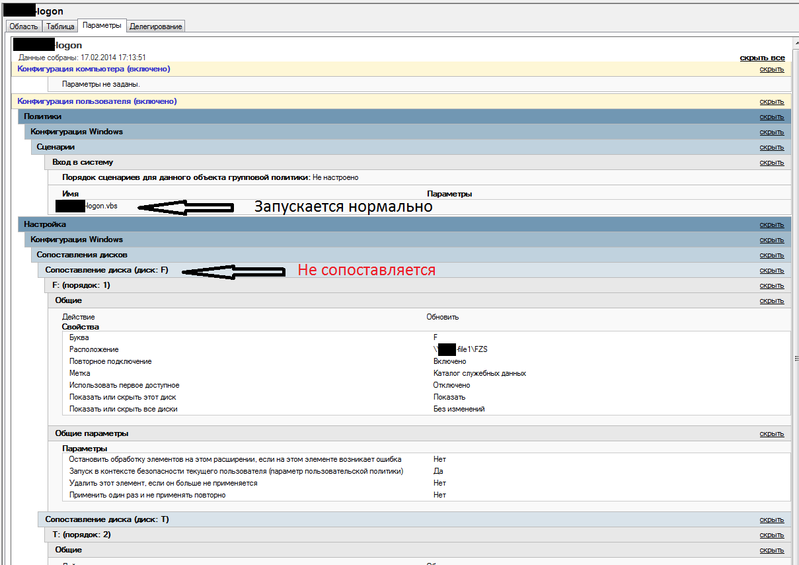This screenshot has height=565, width=799.
Task: Click the 'скрыть все' link
Action: 762,58
